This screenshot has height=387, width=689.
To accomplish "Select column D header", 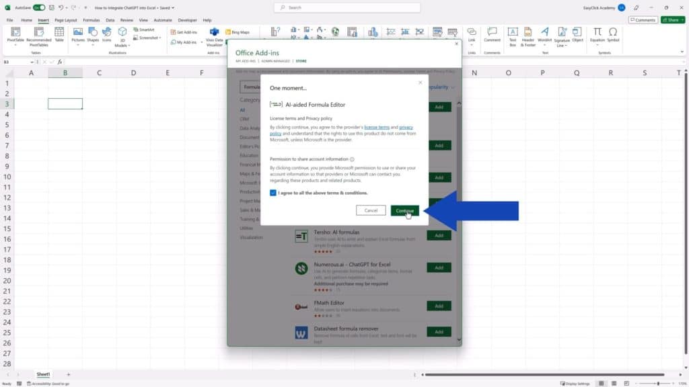I will click(133, 73).
